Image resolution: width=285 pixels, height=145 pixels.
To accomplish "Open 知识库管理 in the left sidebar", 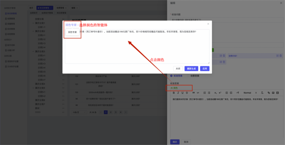I will (12, 13).
